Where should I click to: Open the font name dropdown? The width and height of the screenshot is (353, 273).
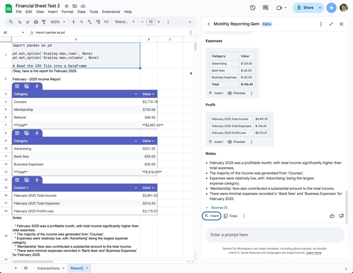click(125, 22)
